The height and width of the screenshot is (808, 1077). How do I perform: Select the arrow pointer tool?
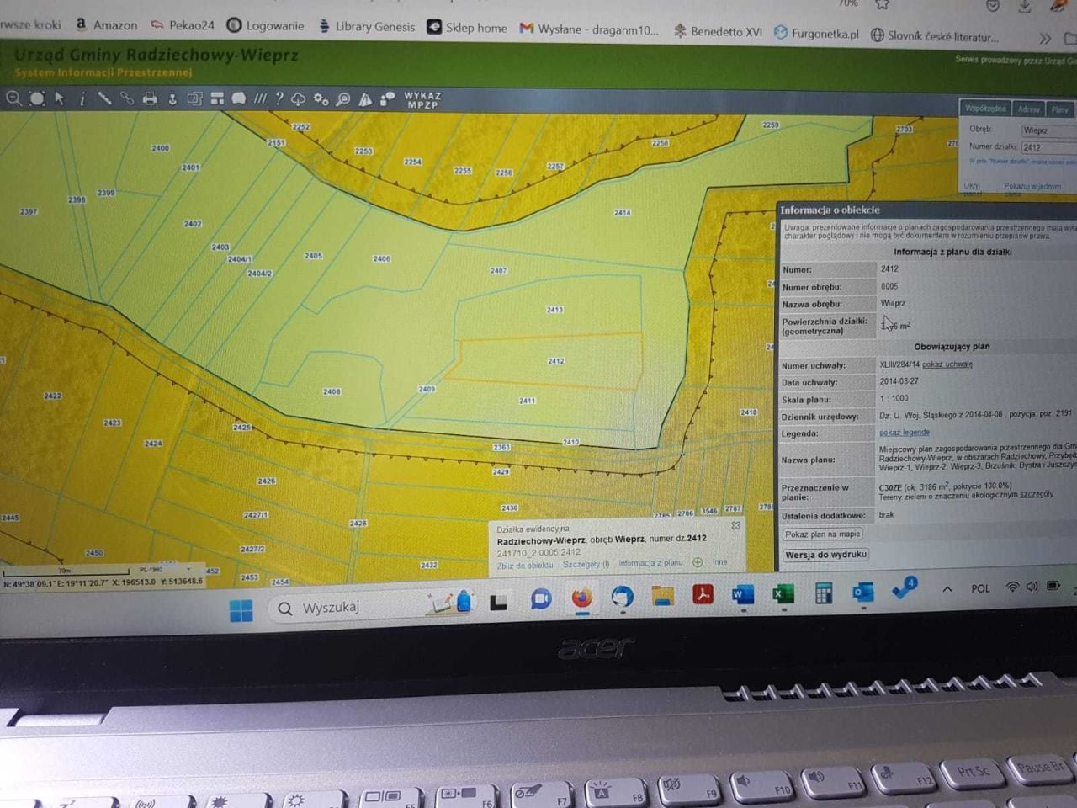(x=60, y=98)
